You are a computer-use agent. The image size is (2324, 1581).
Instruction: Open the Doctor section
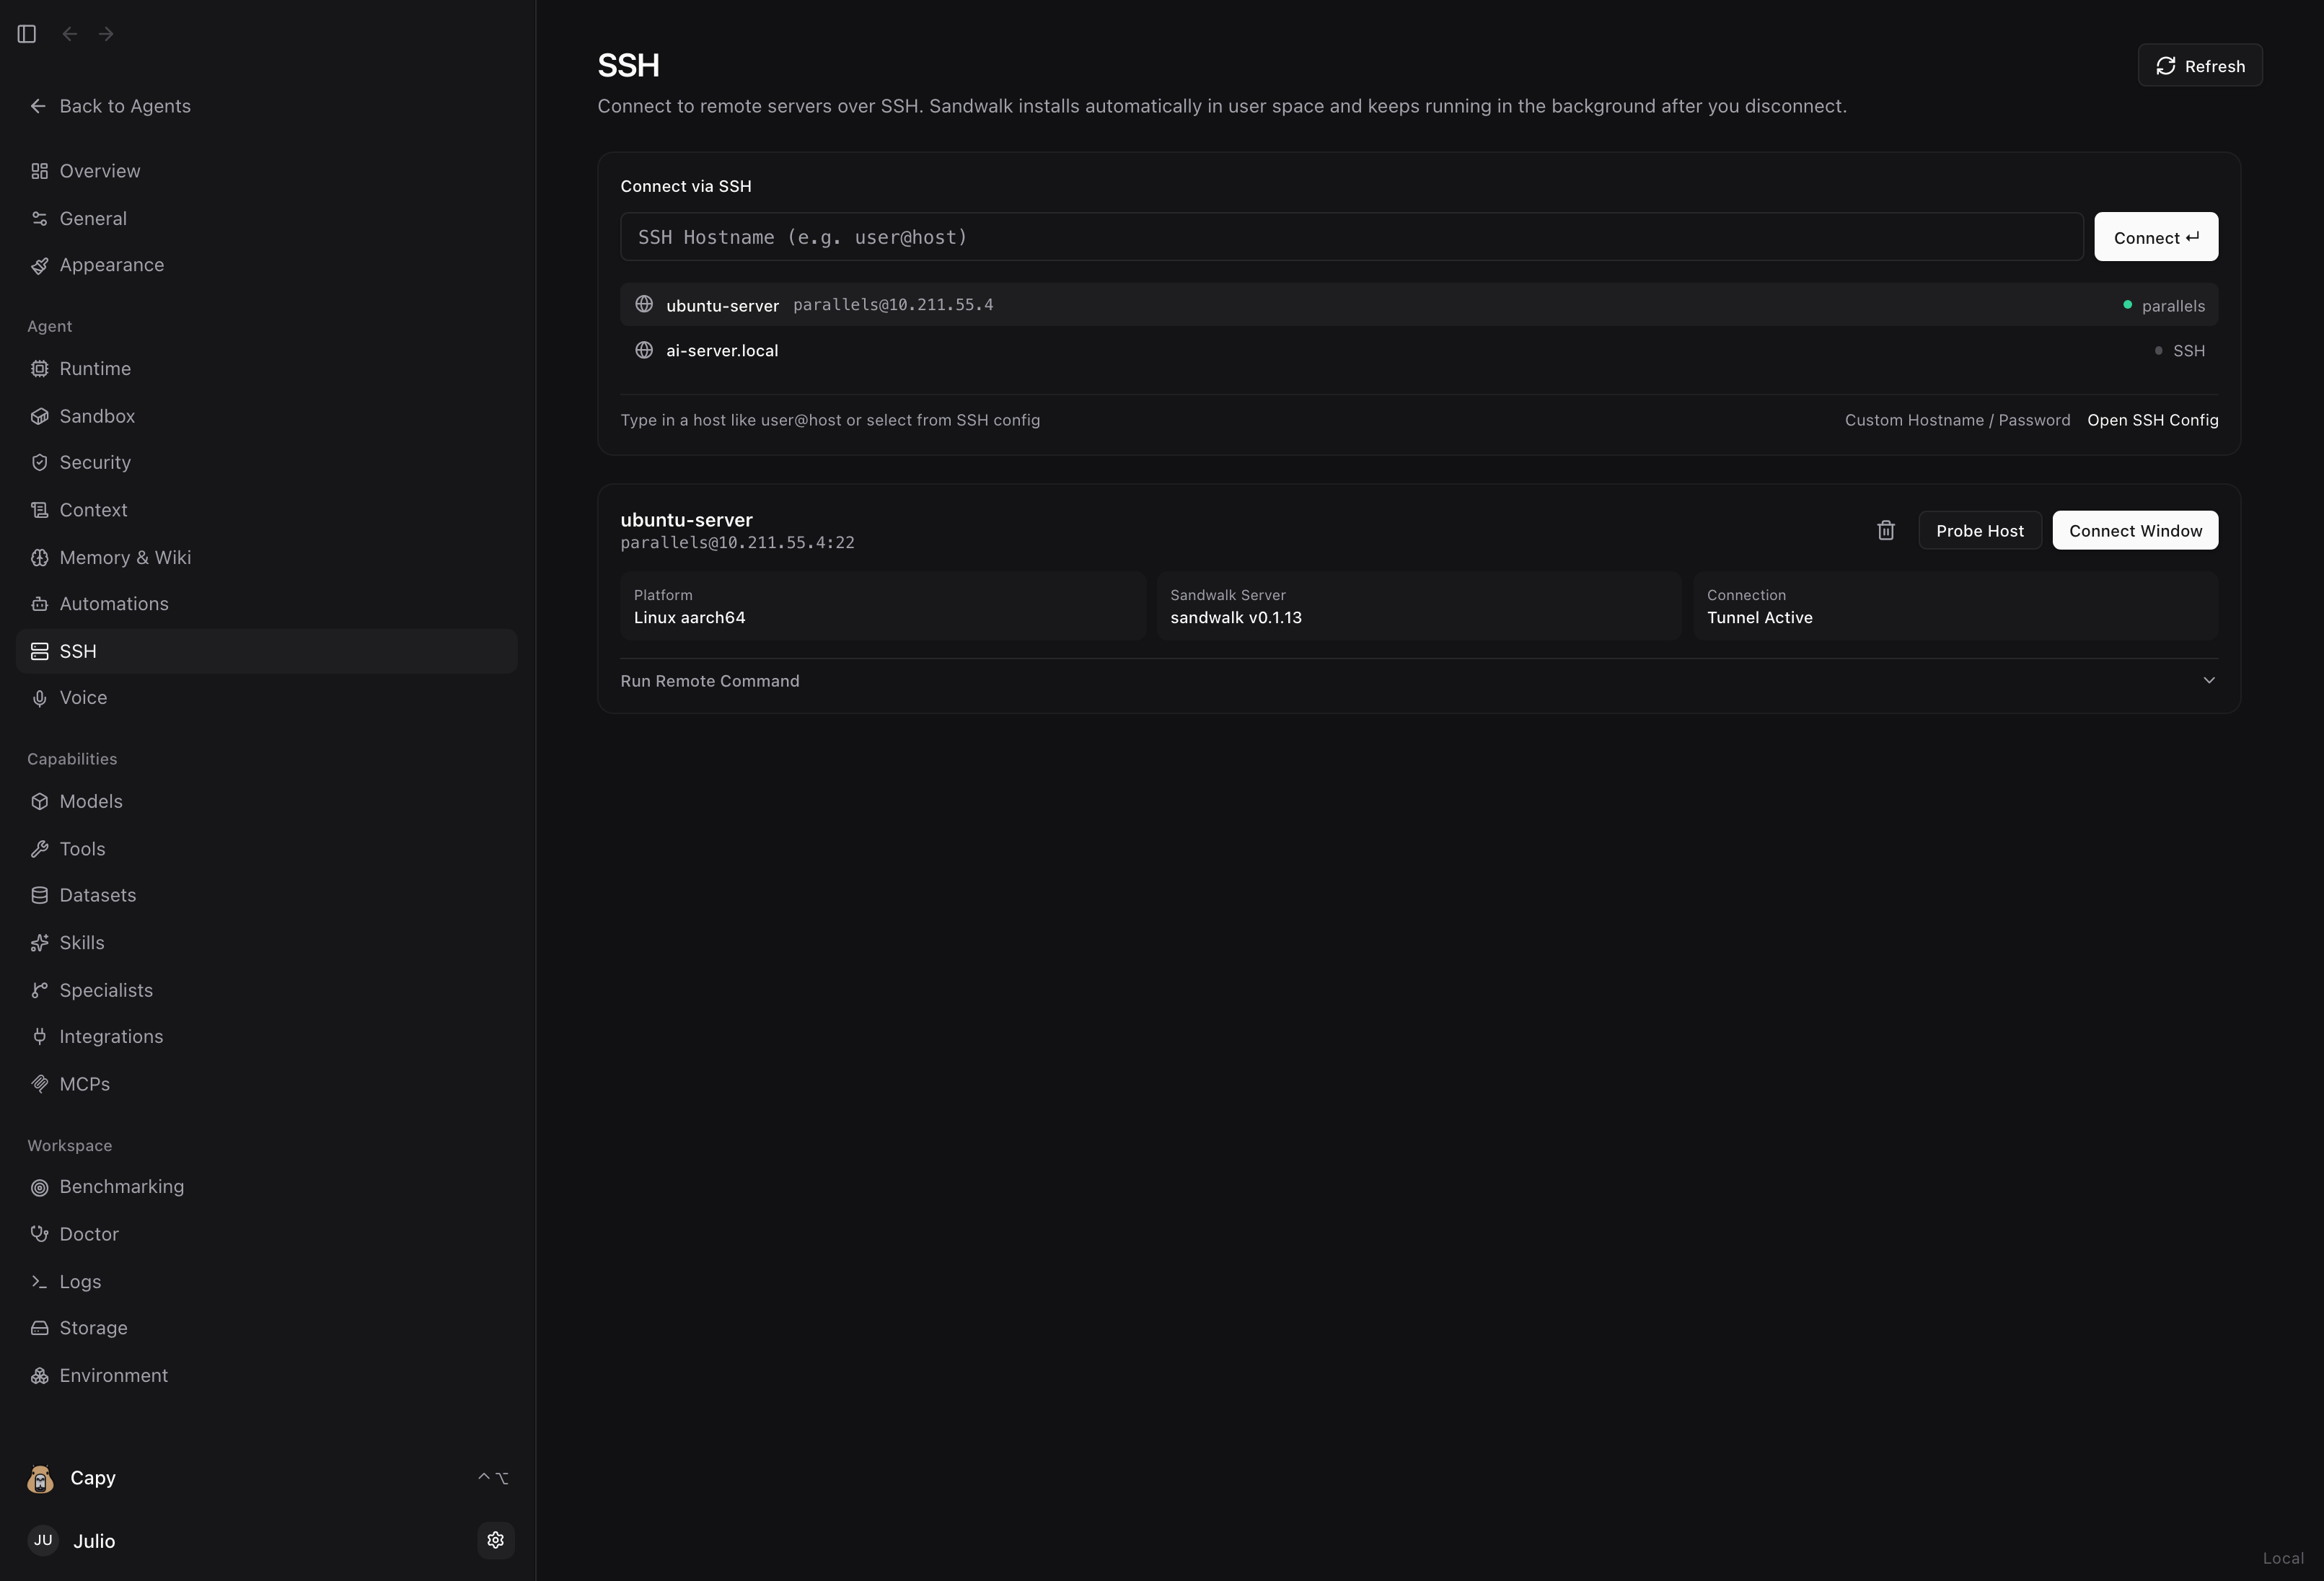[x=266, y=1234]
